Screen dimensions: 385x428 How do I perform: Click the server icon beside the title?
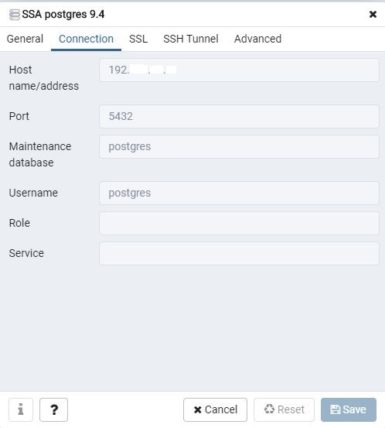coord(14,15)
